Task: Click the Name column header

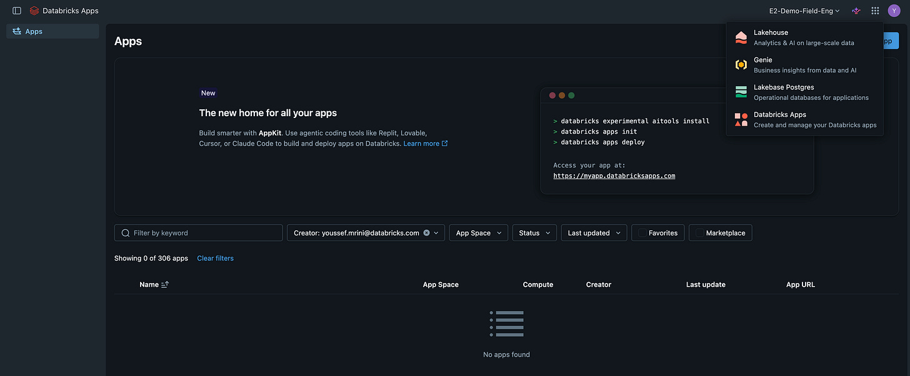Action: 149,284
